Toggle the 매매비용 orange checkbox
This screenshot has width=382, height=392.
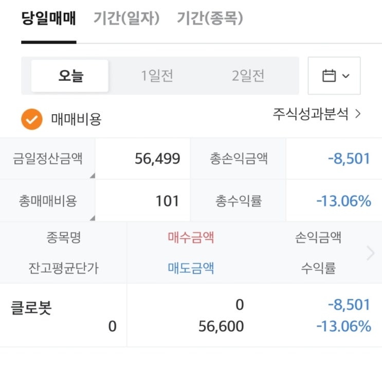(31, 119)
